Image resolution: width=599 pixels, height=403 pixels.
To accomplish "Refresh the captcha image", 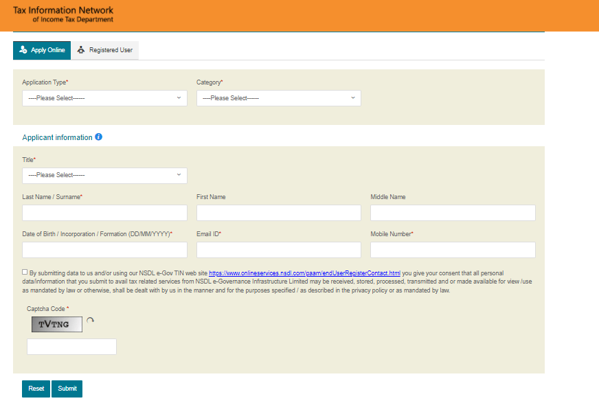I will point(90,321).
